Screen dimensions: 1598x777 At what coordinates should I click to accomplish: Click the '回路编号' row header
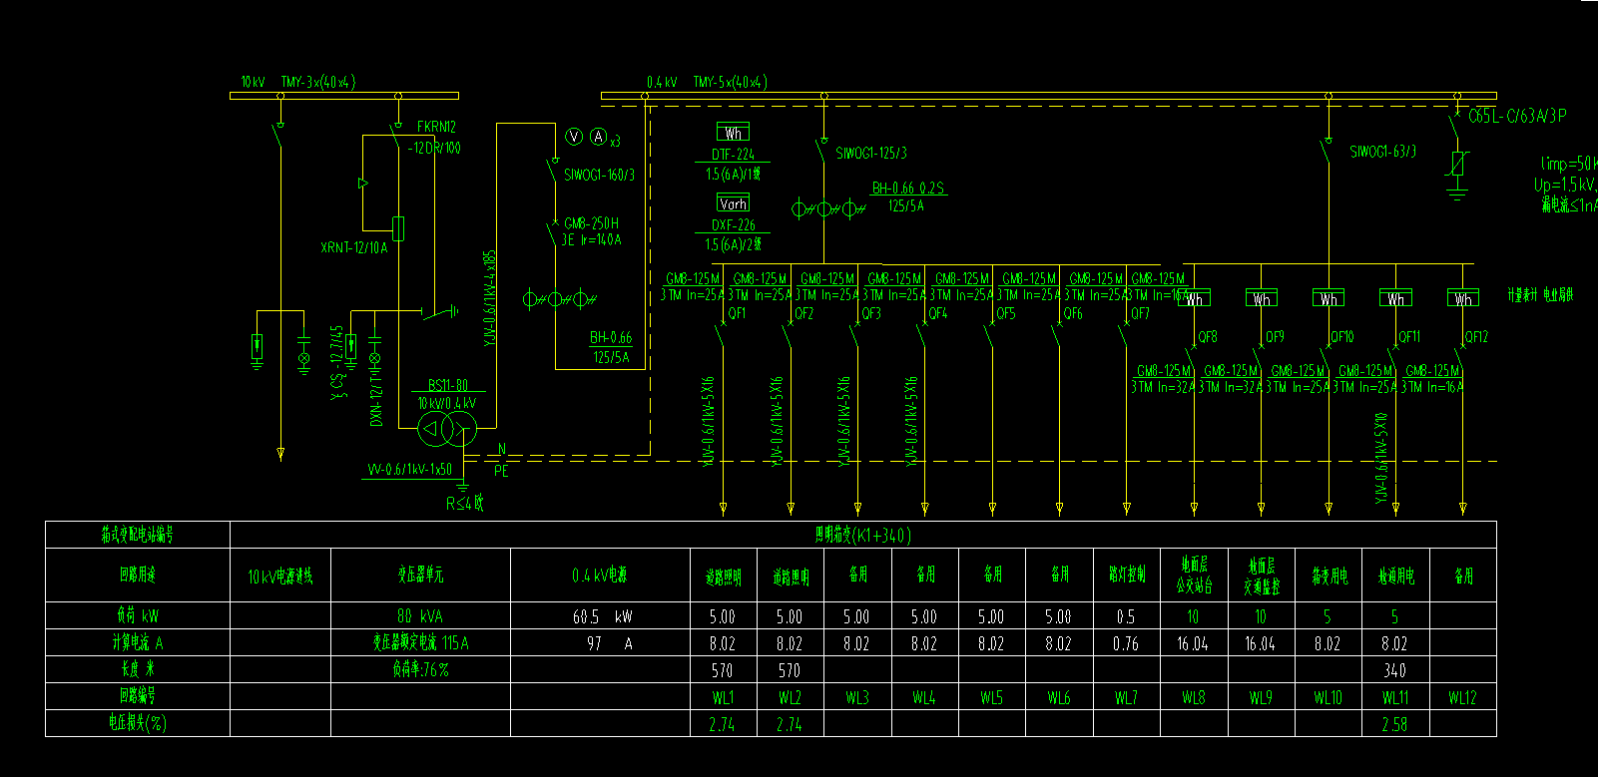click(138, 696)
